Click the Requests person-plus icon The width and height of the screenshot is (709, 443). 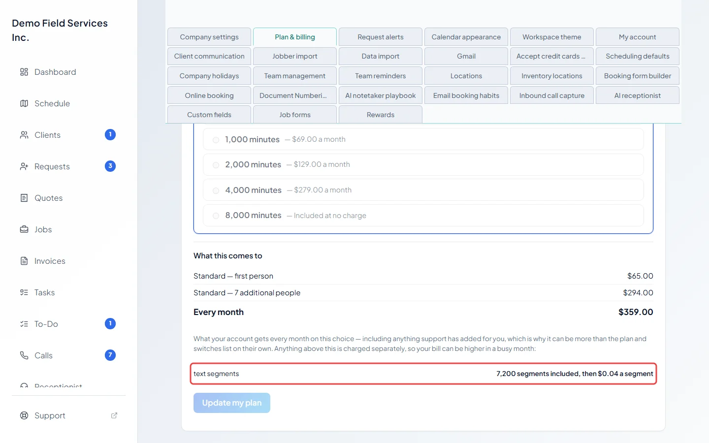tap(24, 166)
